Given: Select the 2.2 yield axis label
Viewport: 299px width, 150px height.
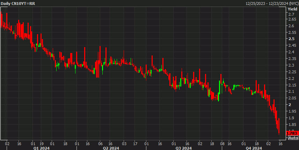Looking at the screenshot, I should coord(291,78).
